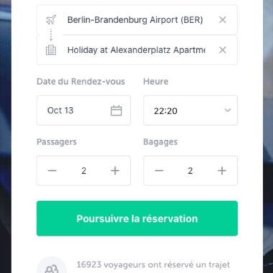This screenshot has height=273, width=273.
Task: Edit the Holiday at Alexanderplatz destination text
Action: (136, 50)
